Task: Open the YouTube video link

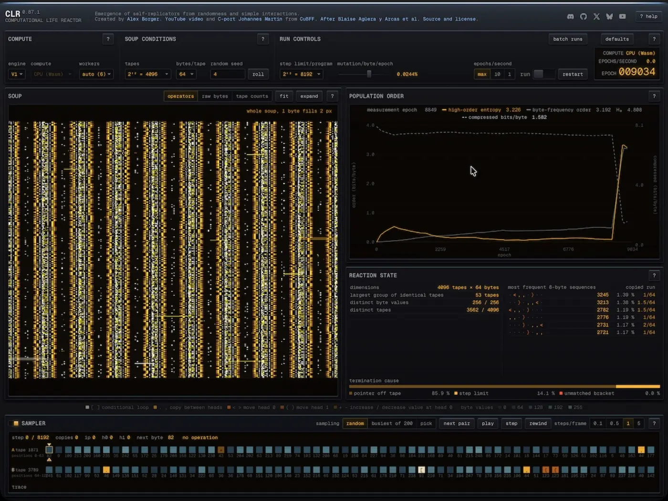Action: (184, 19)
